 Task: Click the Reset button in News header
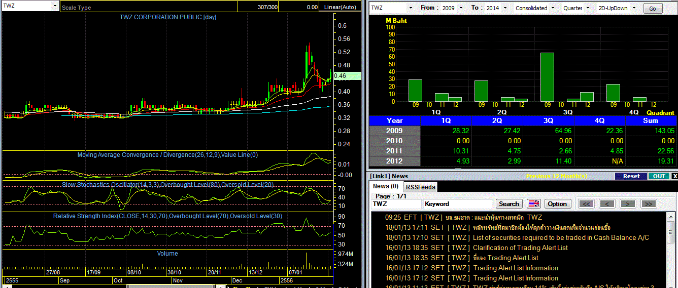[x=631, y=176]
